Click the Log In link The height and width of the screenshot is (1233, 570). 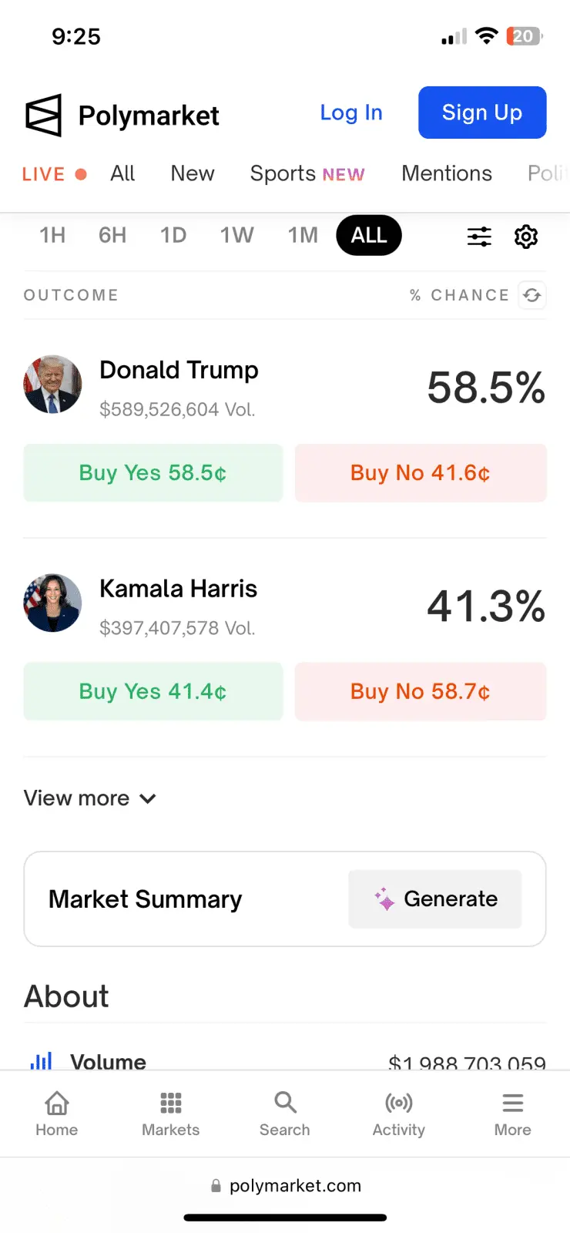pos(351,113)
